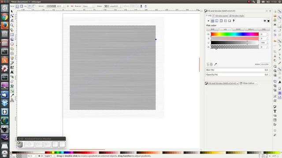
Task: Select the Selector arrow tool
Action: point(12,11)
